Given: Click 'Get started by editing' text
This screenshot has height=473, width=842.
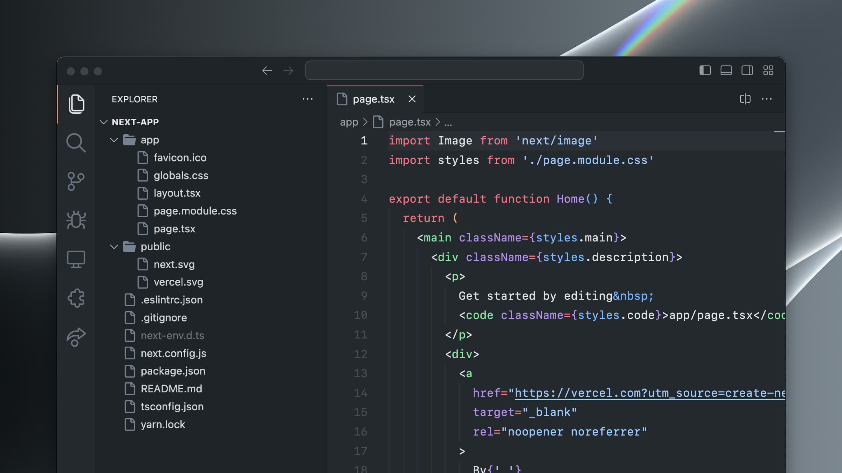Looking at the screenshot, I should click(x=535, y=296).
